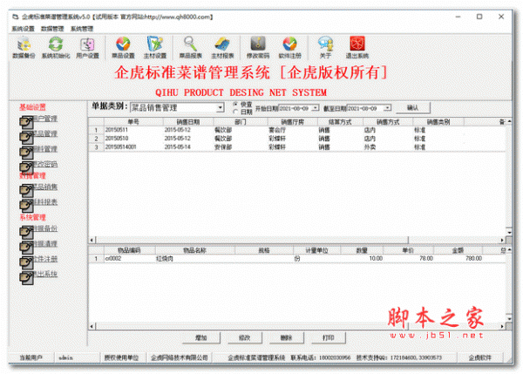Click the 部门 column header
The height and width of the screenshot is (374, 523).
tap(241, 122)
